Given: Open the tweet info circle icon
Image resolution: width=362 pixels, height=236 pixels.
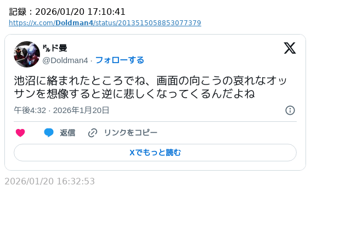Looking at the screenshot, I should coord(290,110).
